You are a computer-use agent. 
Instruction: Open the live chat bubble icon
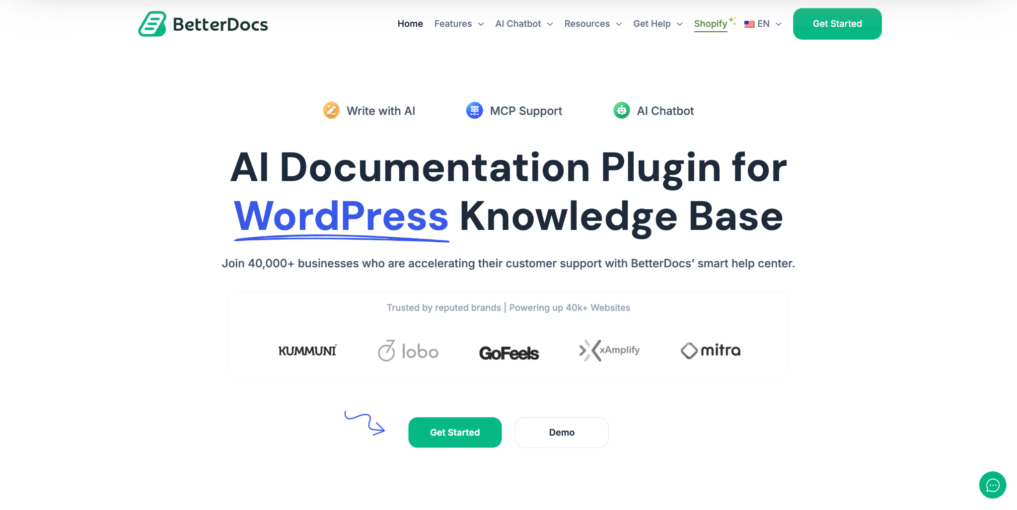coord(992,485)
